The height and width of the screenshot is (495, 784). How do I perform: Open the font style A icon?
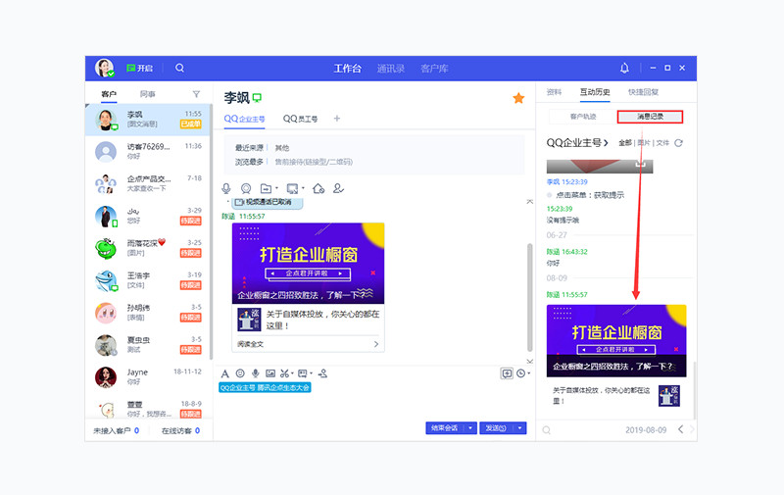[225, 373]
